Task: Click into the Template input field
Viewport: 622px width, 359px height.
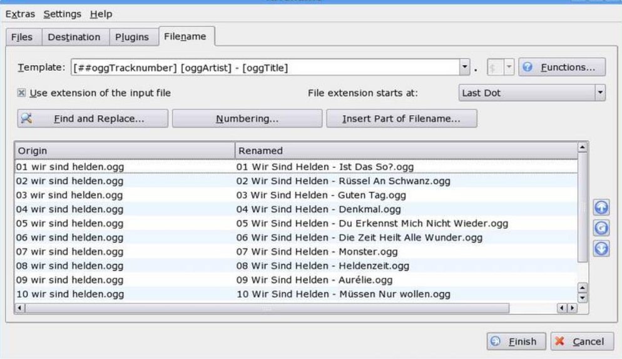Action: pyautogui.click(x=265, y=68)
